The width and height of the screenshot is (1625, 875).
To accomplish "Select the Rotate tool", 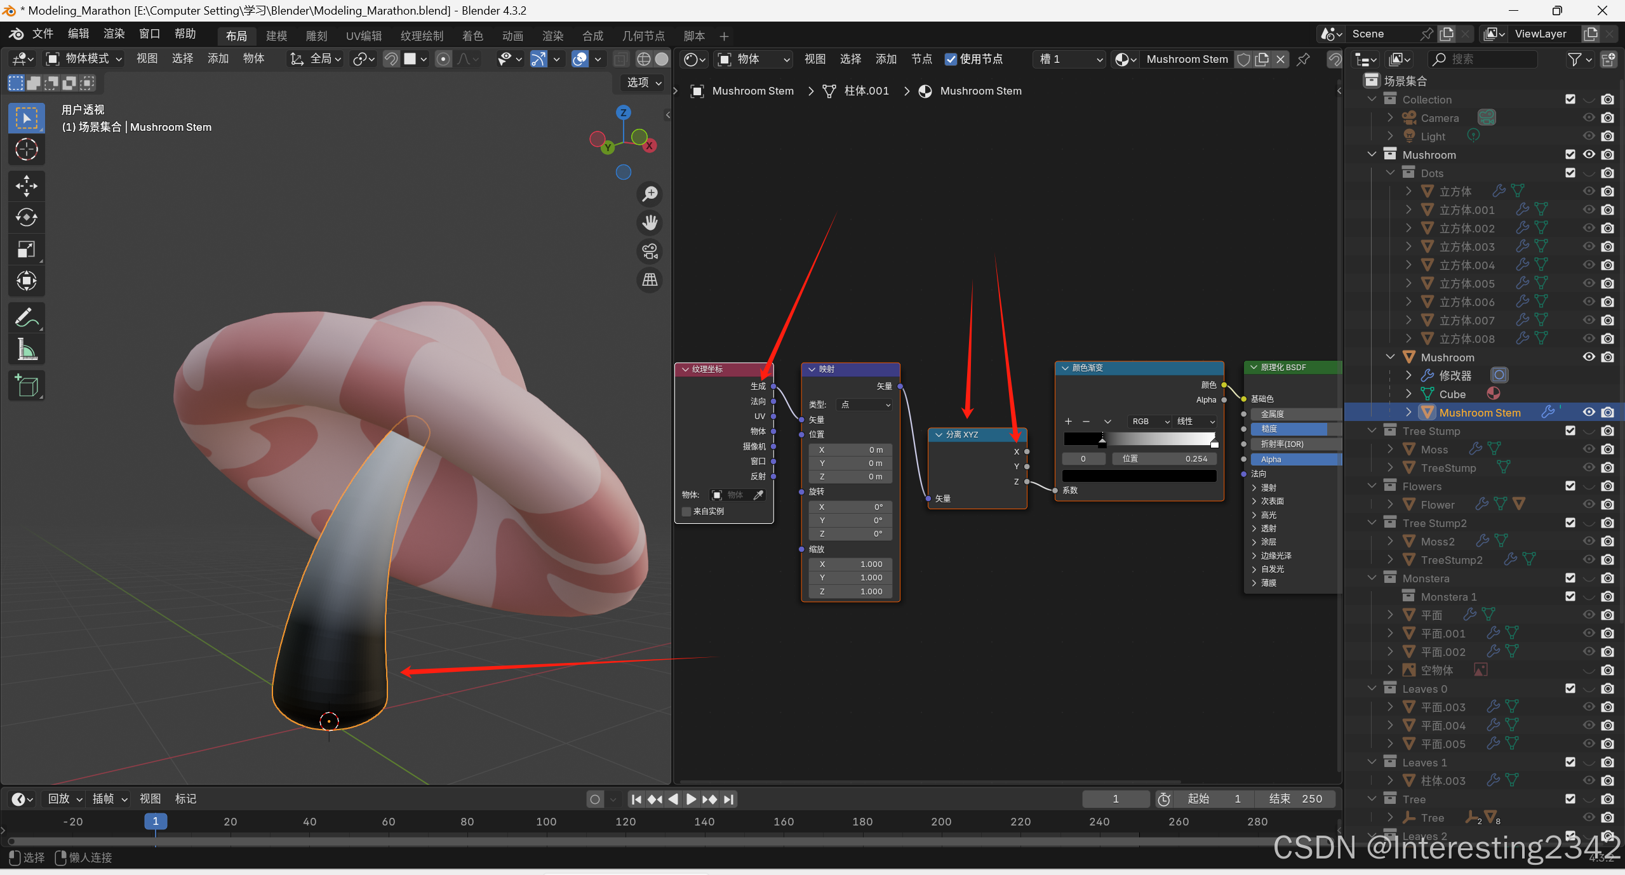I will (26, 218).
